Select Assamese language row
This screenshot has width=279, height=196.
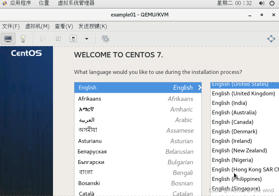click(x=138, y=130)
